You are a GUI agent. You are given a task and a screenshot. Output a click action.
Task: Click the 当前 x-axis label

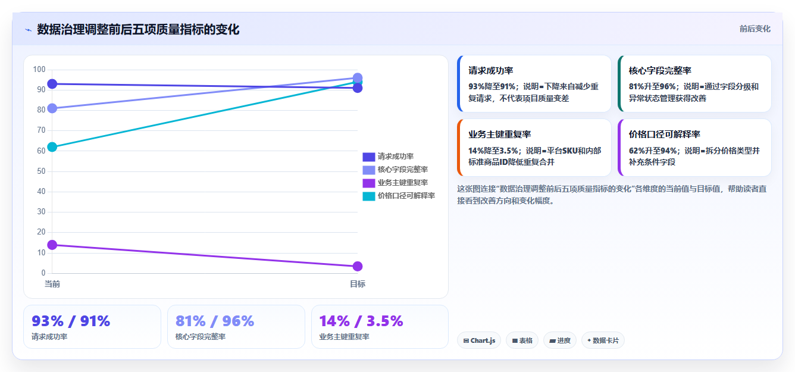[x=52, y=284]
